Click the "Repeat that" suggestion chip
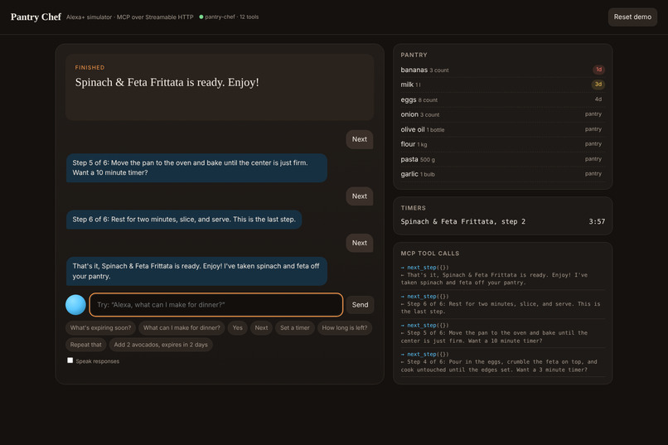 click(x=86, y=345)
